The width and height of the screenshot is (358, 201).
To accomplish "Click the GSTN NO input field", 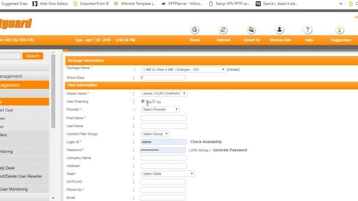I will pos(163,181).
